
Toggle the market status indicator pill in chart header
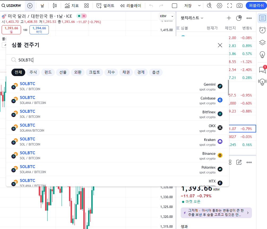pos(81,16)
